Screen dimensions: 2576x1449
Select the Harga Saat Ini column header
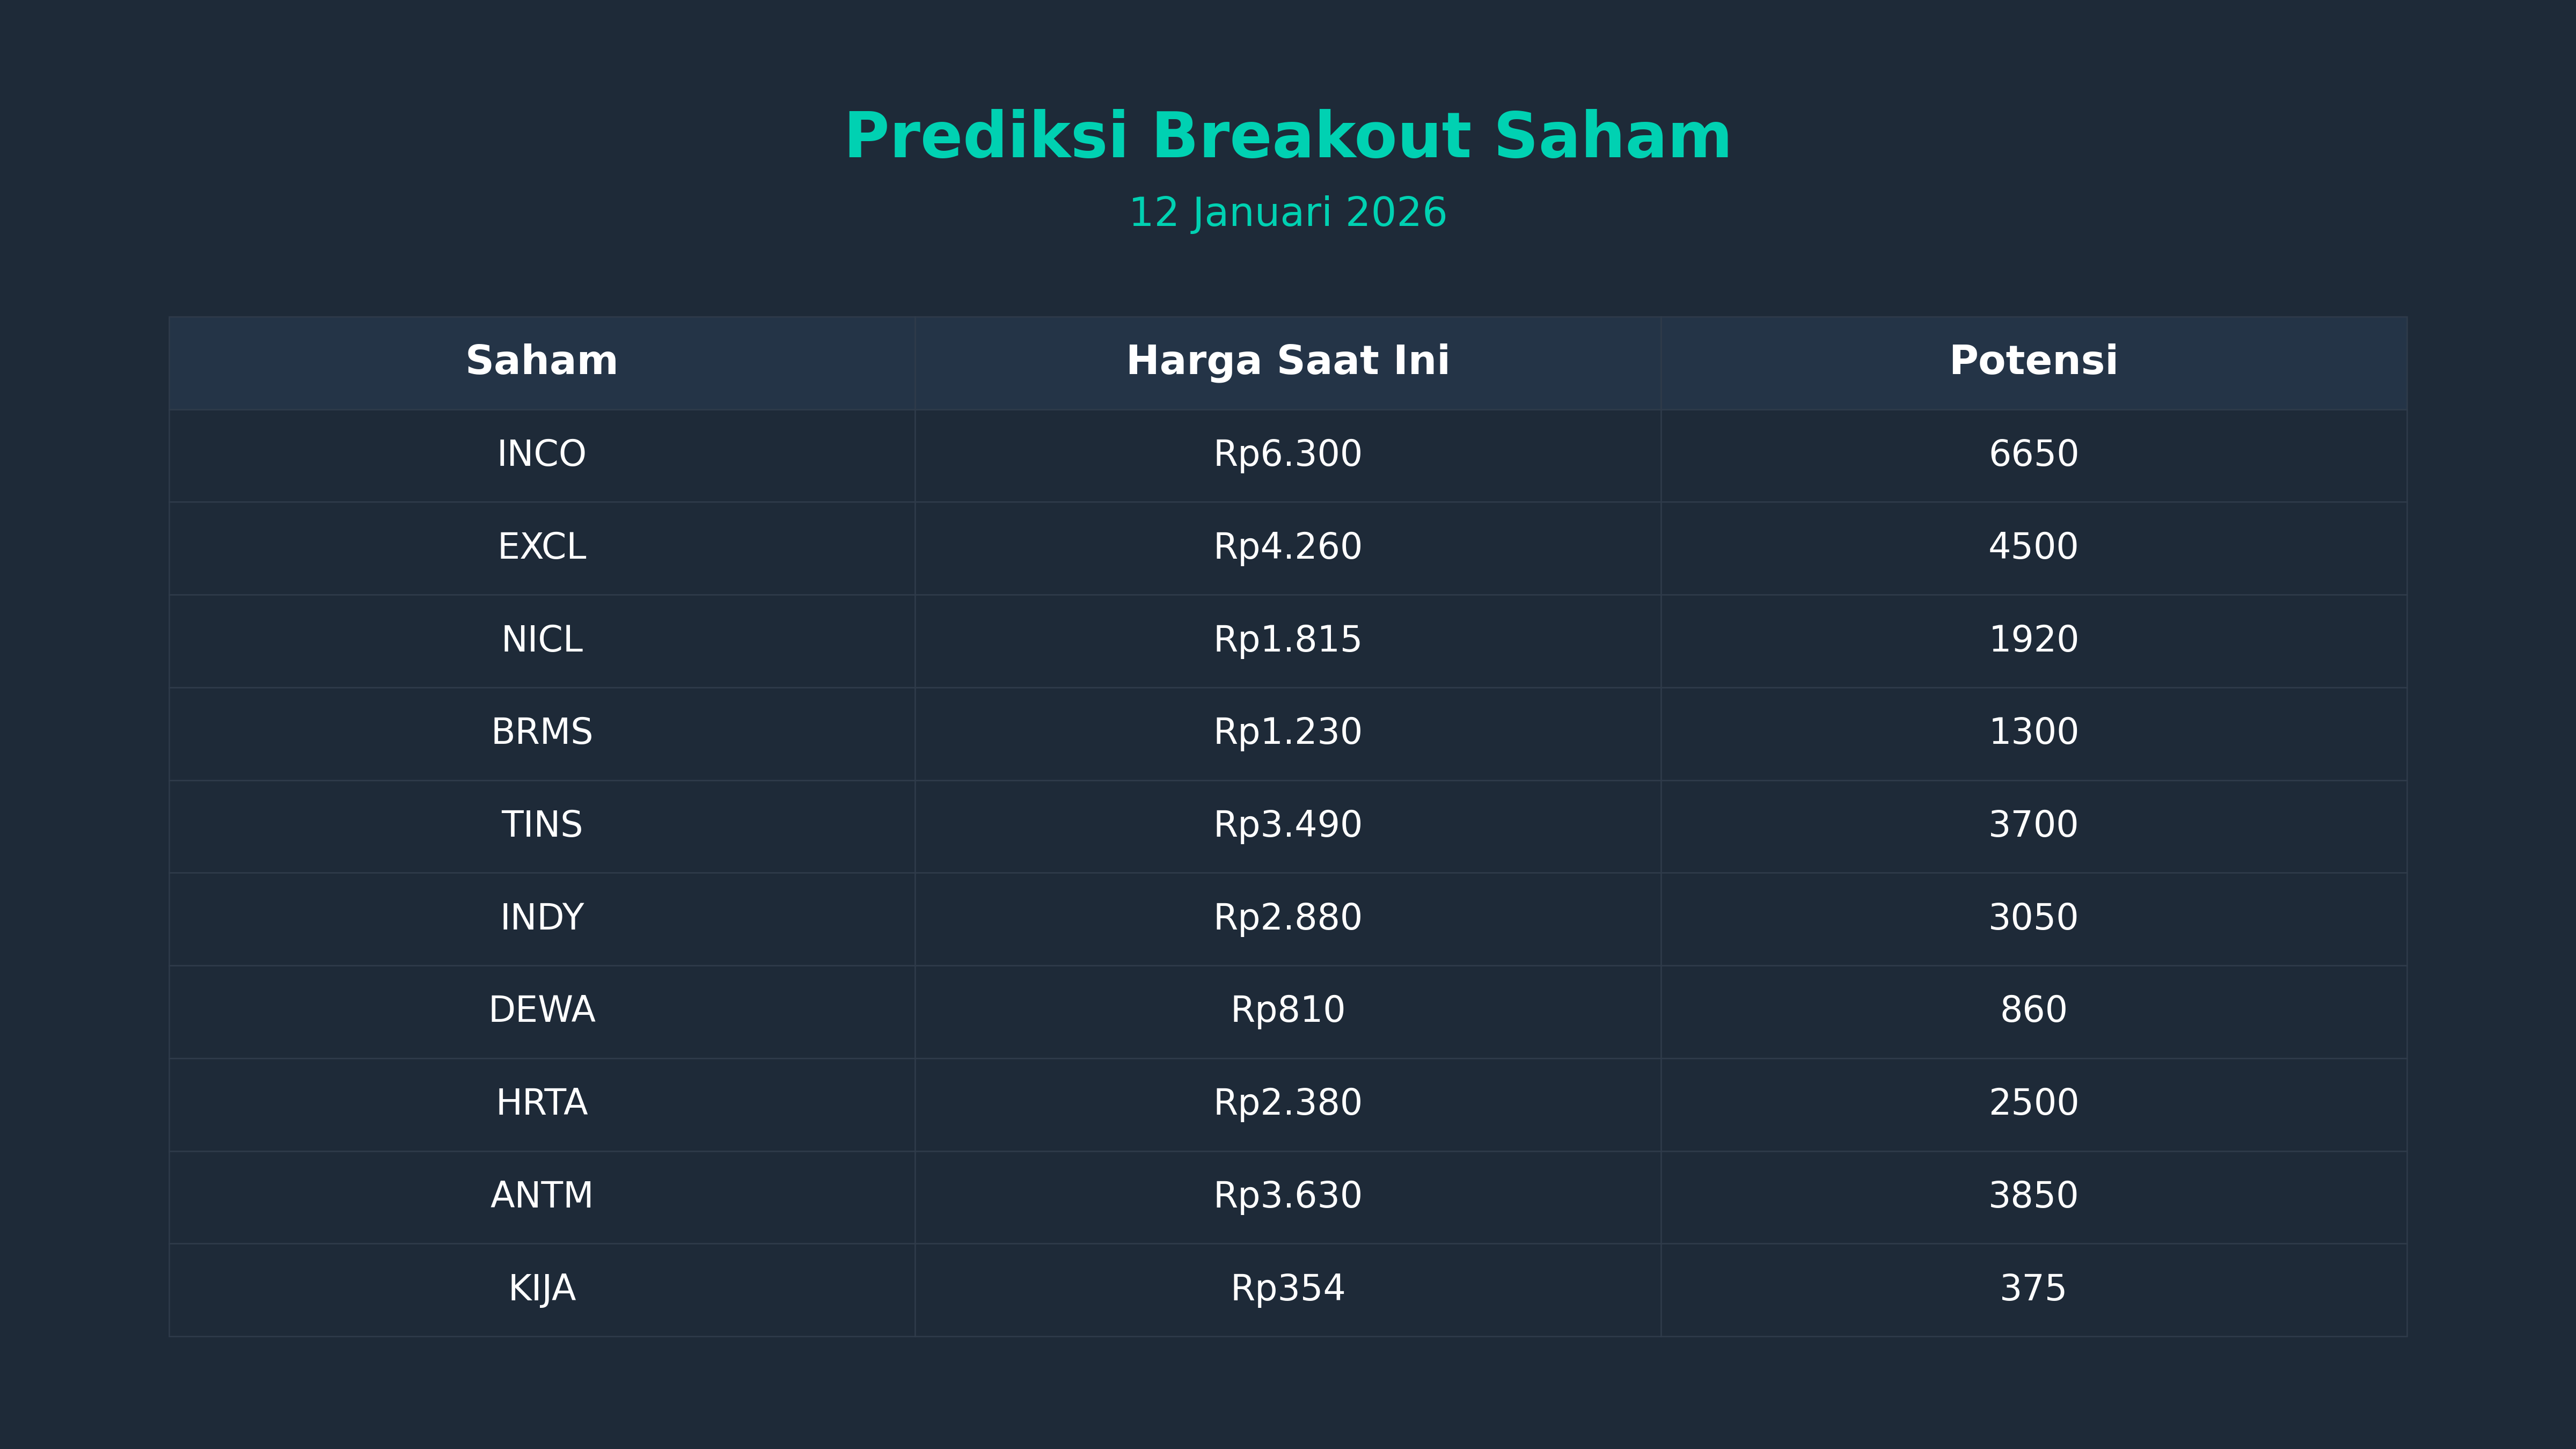coord(1287,361)
